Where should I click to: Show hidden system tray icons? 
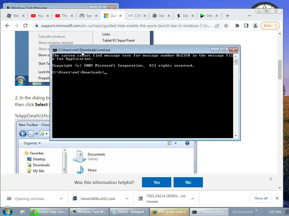click(262, 212)
